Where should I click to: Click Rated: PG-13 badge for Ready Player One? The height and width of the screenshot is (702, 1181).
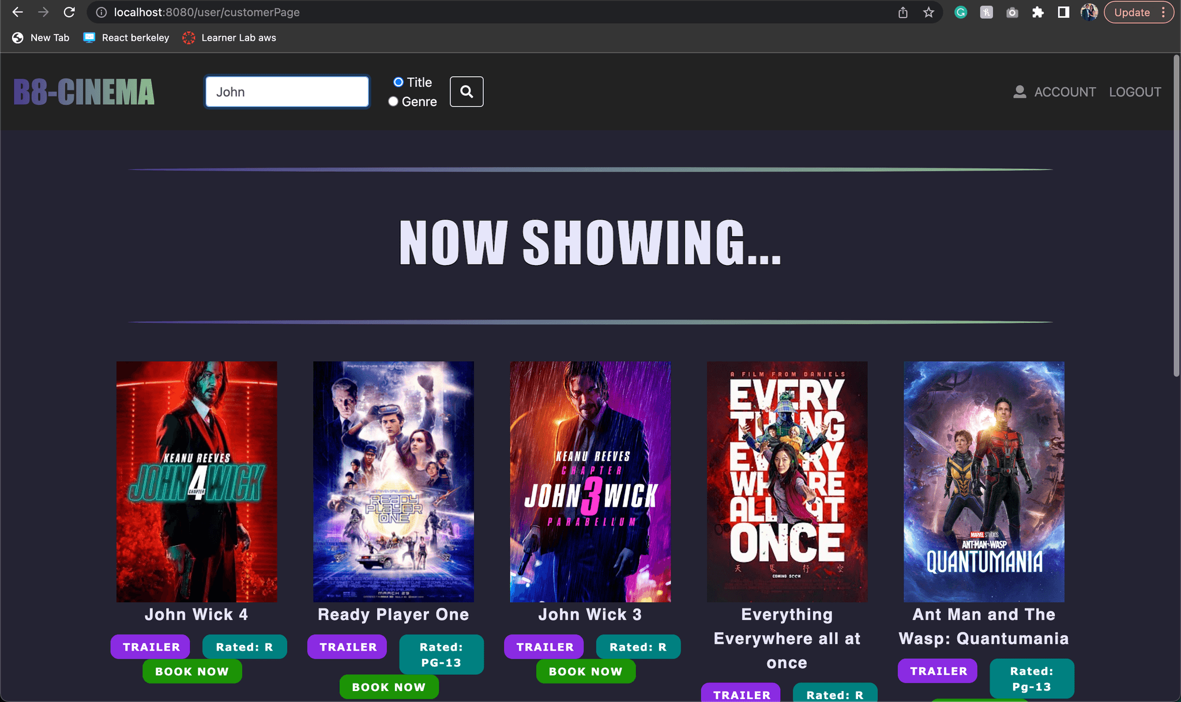click(441, 655)
